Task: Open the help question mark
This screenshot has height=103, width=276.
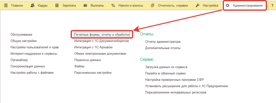Action: 272,5
